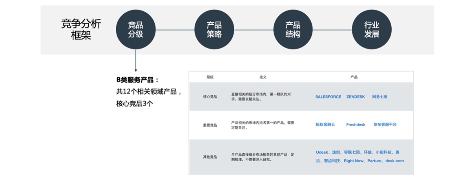Viewport: 471px width, 180px height.
Task: Click the B类服务产品 heading
Action: 137,80
